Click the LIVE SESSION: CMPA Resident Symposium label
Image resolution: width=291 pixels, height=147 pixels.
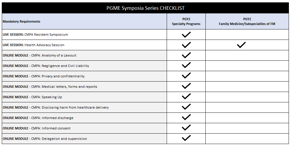pos(35,35)
